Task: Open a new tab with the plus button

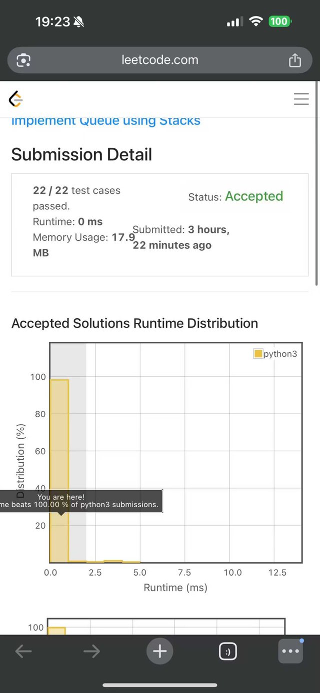Action: point(159,651)
